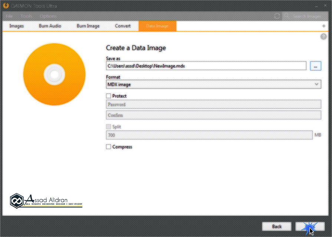Select the Data Image tab

point(157,26)
